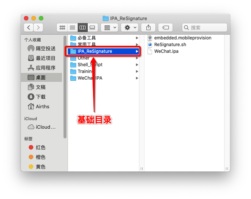Click the Share toolbar button

click(x=148, y=28)
